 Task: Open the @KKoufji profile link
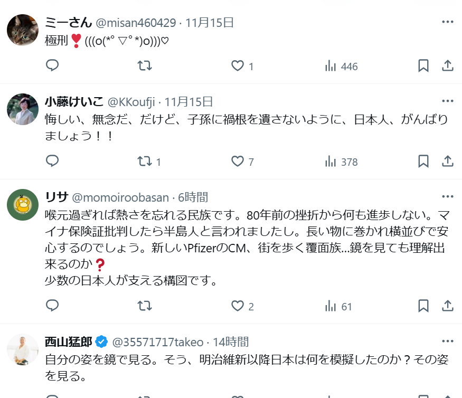tap(131, 102)
